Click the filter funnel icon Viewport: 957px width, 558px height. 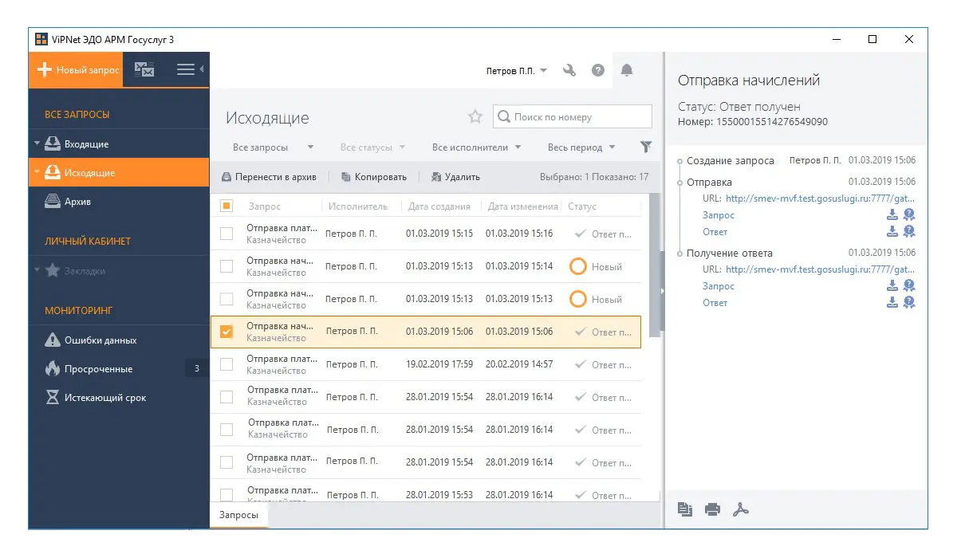coord(646,147)
